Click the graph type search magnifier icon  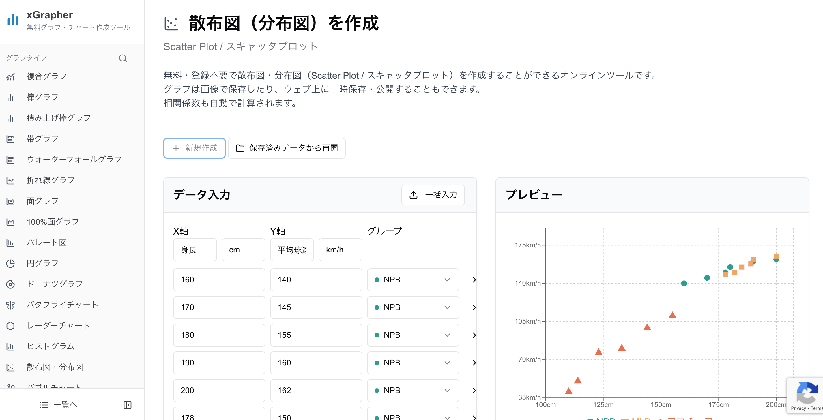pos(123,58)
